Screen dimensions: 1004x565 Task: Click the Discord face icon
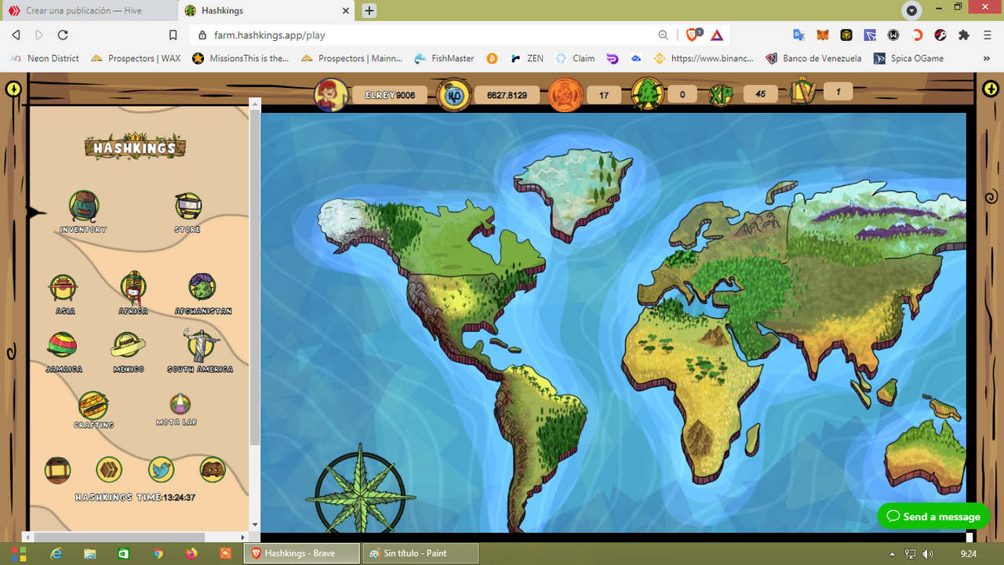[213, 469]
